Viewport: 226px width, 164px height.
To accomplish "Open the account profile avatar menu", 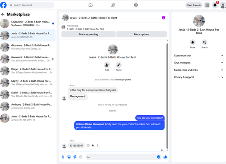I will point(223,5).
